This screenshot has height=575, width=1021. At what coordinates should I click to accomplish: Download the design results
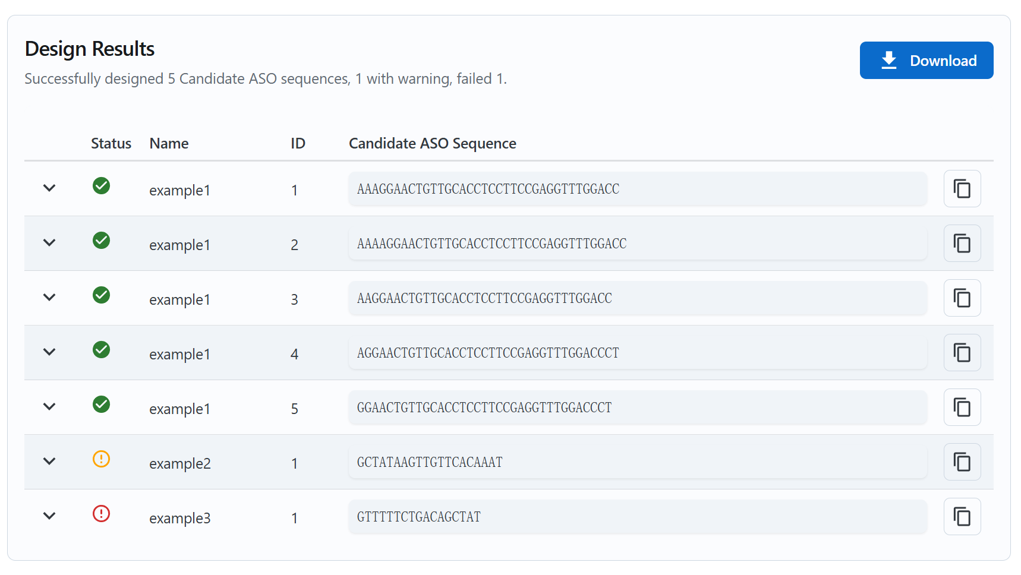(926, 61)
